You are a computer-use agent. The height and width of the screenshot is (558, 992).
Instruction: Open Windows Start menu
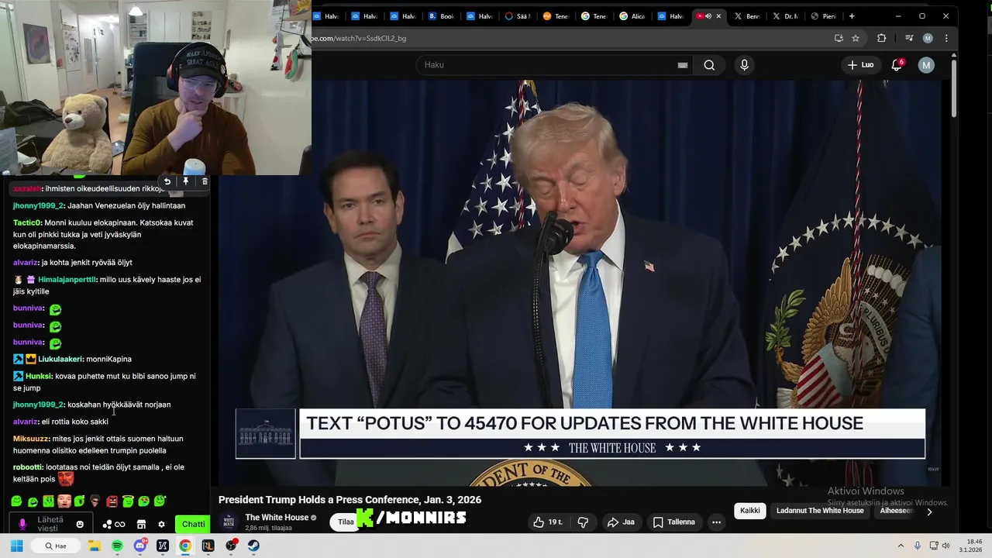click(x=16, y=546)
